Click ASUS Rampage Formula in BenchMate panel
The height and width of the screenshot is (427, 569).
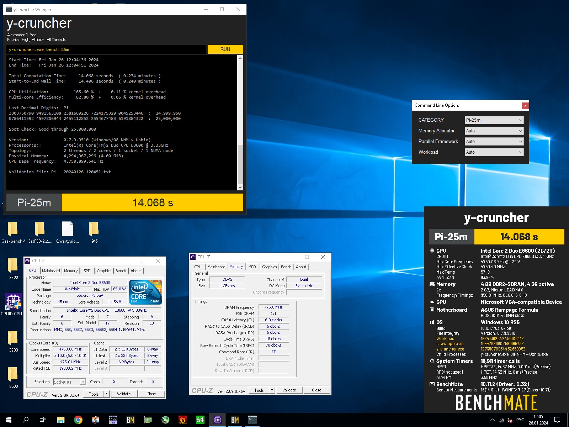point(509,310)
